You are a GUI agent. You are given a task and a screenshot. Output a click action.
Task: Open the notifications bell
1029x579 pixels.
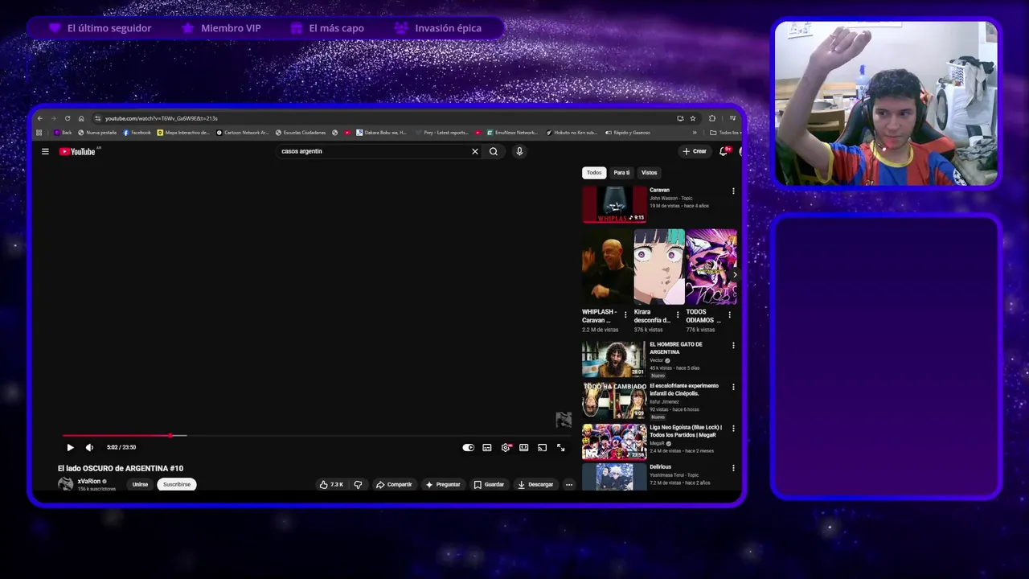(724, 151)
